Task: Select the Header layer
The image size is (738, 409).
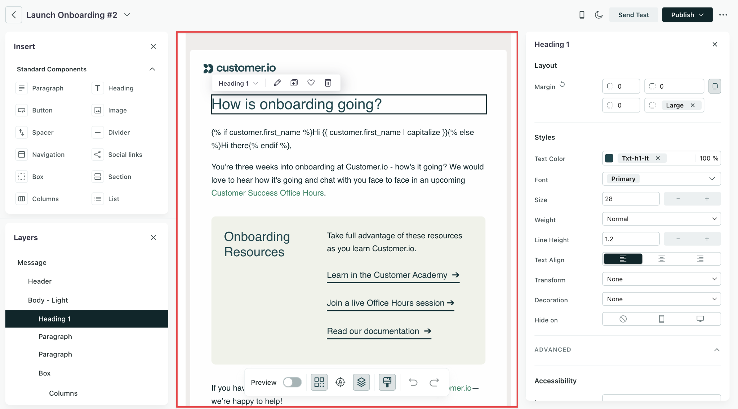Action: (86, 281)
